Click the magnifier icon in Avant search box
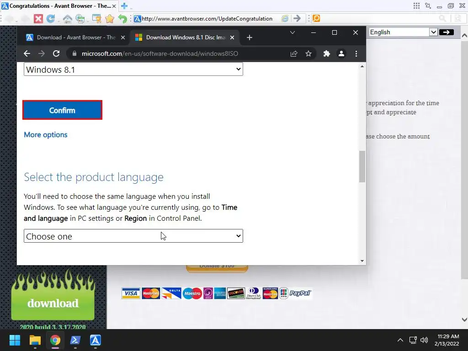This screenshot has height=351, width=468. coord(442,18)
